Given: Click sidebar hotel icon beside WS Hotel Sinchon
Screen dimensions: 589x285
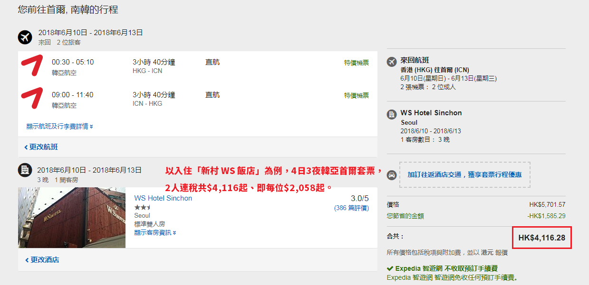Looking at the screenshot, I should coord(392,114).
